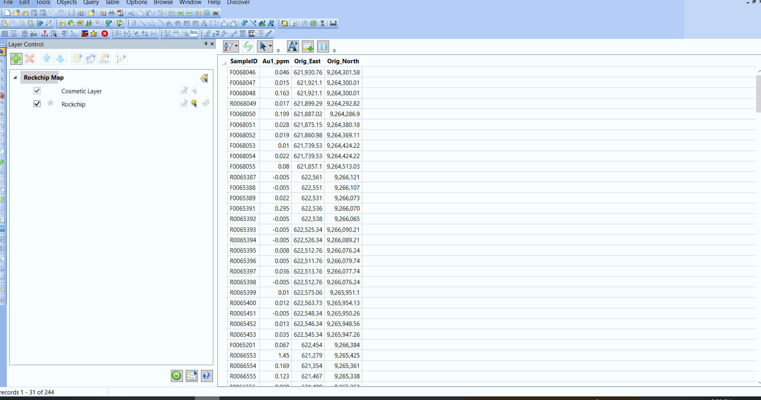Select the Add Layers tool in Layer Control
Image resolution: width=761 pixels, height=400 pixels.
click(x=16, y=58)
